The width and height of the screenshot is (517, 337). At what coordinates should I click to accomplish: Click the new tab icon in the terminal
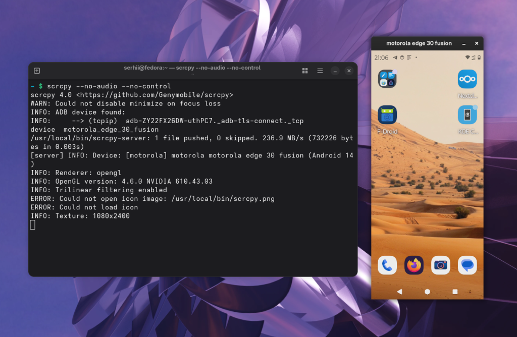(37, 71)
